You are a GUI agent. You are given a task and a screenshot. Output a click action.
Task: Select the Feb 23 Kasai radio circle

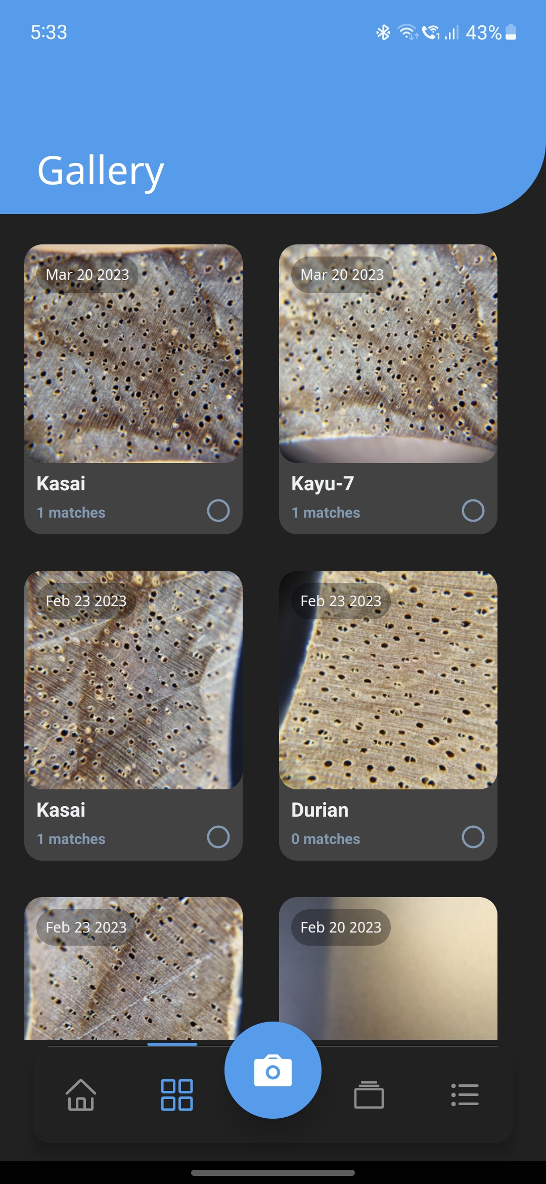pyautogui.click(x=218, y=837)
